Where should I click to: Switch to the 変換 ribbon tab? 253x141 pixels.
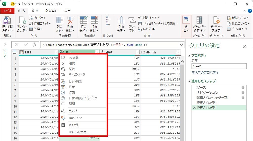[35, 11]
